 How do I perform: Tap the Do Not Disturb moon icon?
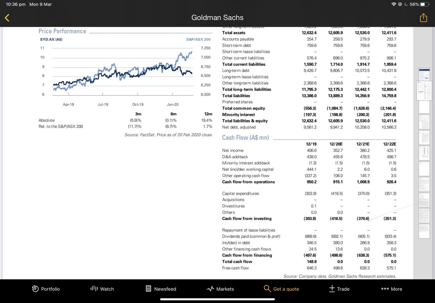pos(406,4)
